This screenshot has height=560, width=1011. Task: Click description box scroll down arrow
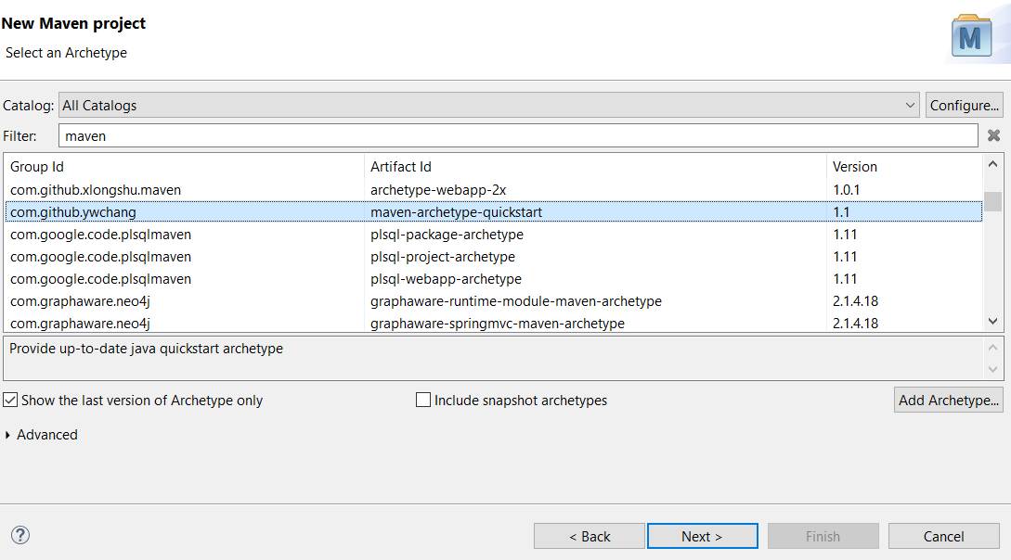coord(993,370)
